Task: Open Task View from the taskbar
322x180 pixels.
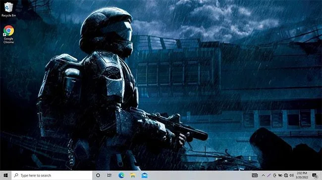Action: pyautogui.click(x=109, y=175)
